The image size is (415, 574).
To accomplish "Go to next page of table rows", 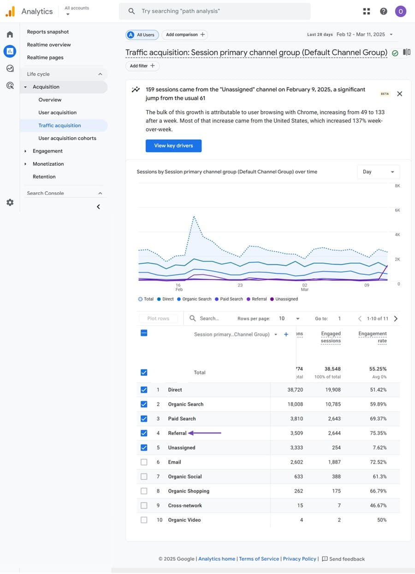I will tap(396, 319).
